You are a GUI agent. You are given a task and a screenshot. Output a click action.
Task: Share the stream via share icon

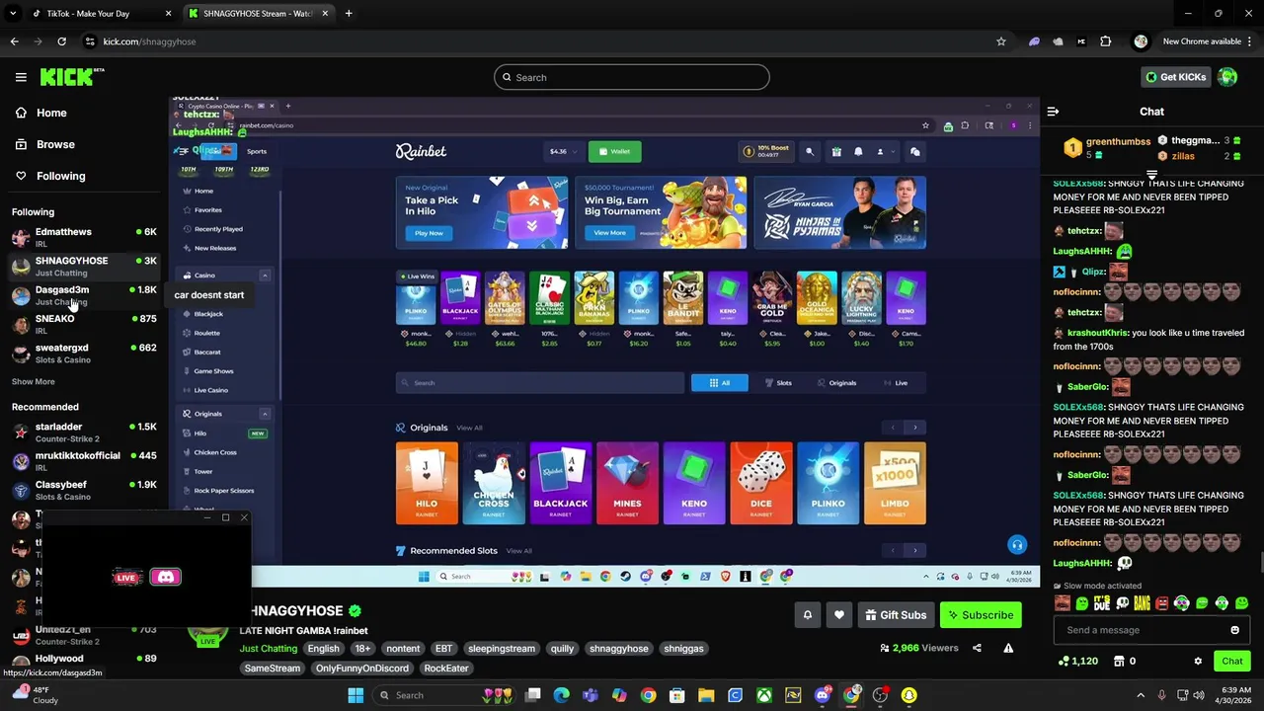(x=977, y=648)
